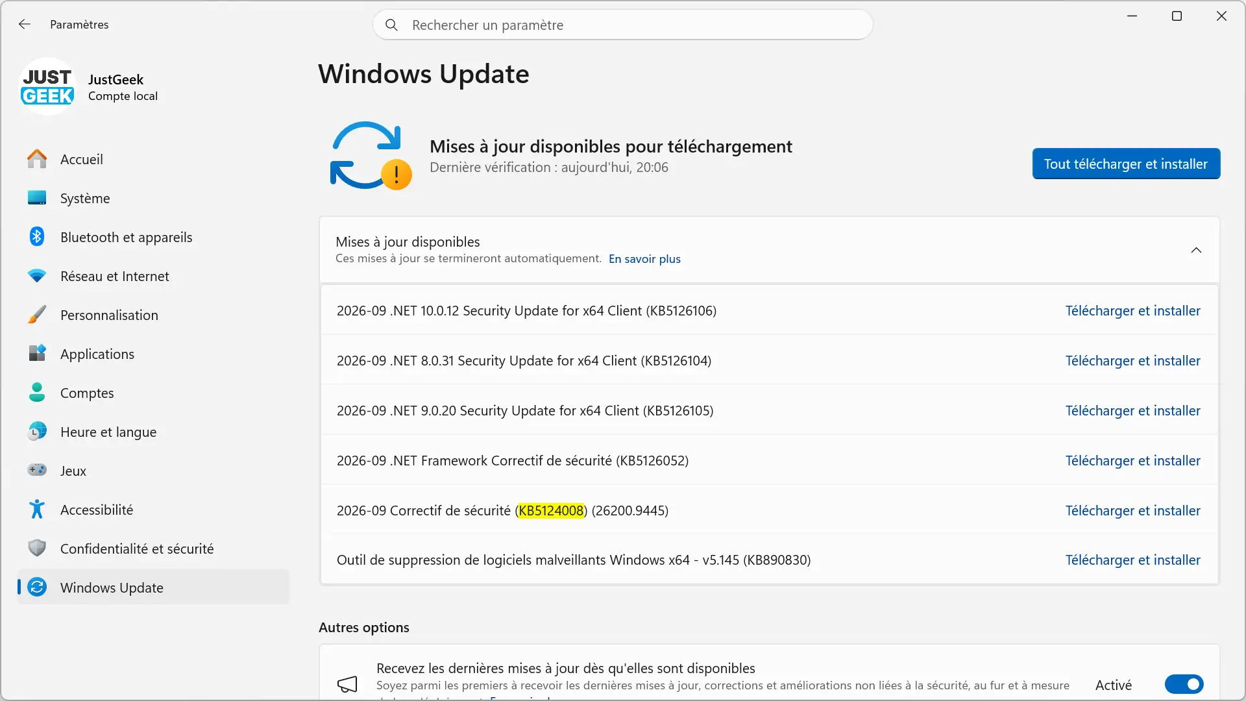Click the Dernière vérification timestamp text

pos(548,167)
